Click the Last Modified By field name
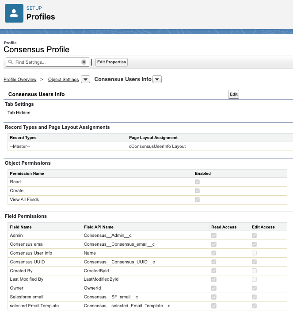Viewport: 293px width, 317px height. coord(27,279)
